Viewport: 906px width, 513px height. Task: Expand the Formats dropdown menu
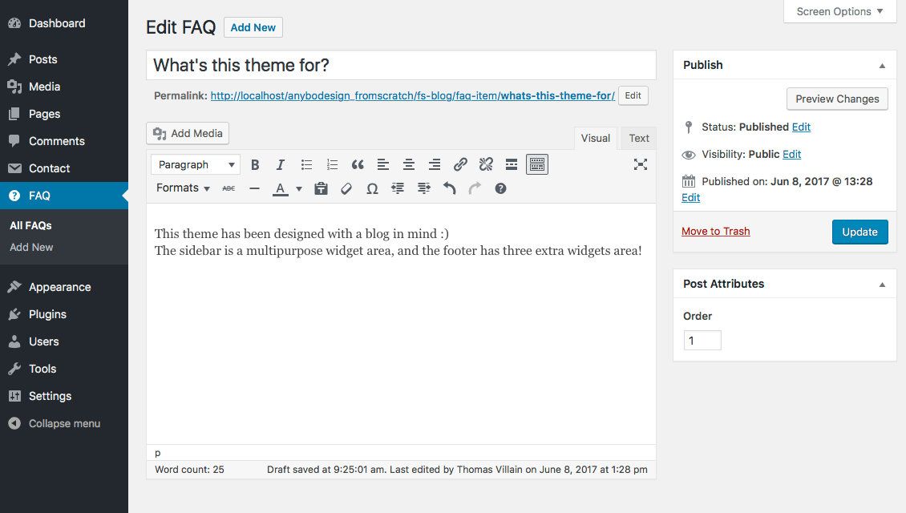(183, 188)
